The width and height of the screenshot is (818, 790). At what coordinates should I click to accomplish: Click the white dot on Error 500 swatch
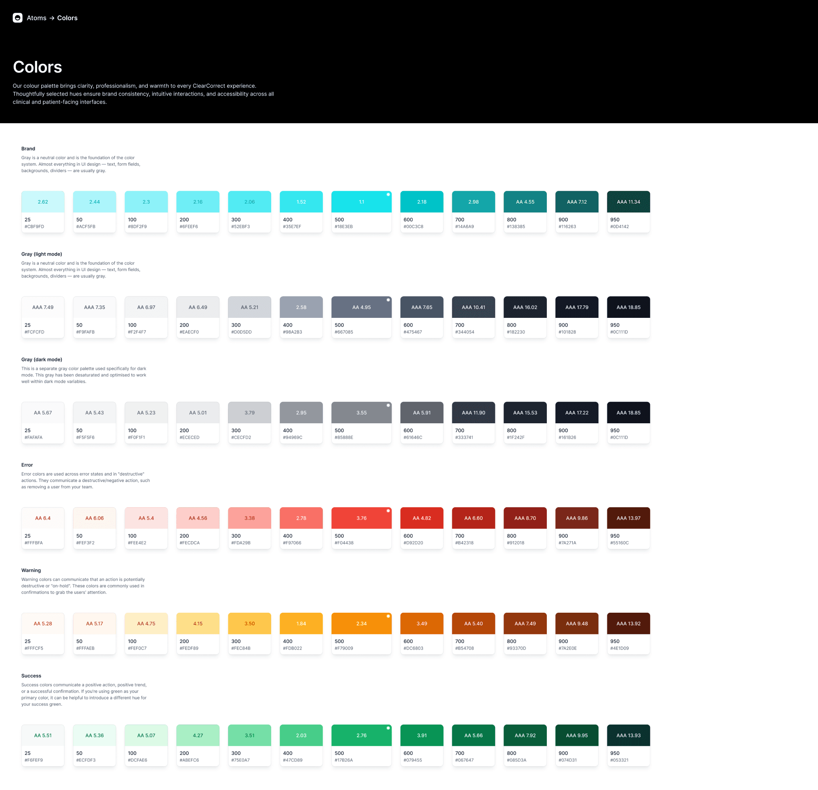coord(388,511)
